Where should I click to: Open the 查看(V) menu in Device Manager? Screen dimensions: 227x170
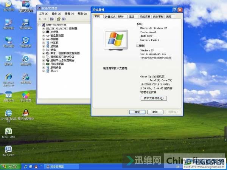coord(69,14)
